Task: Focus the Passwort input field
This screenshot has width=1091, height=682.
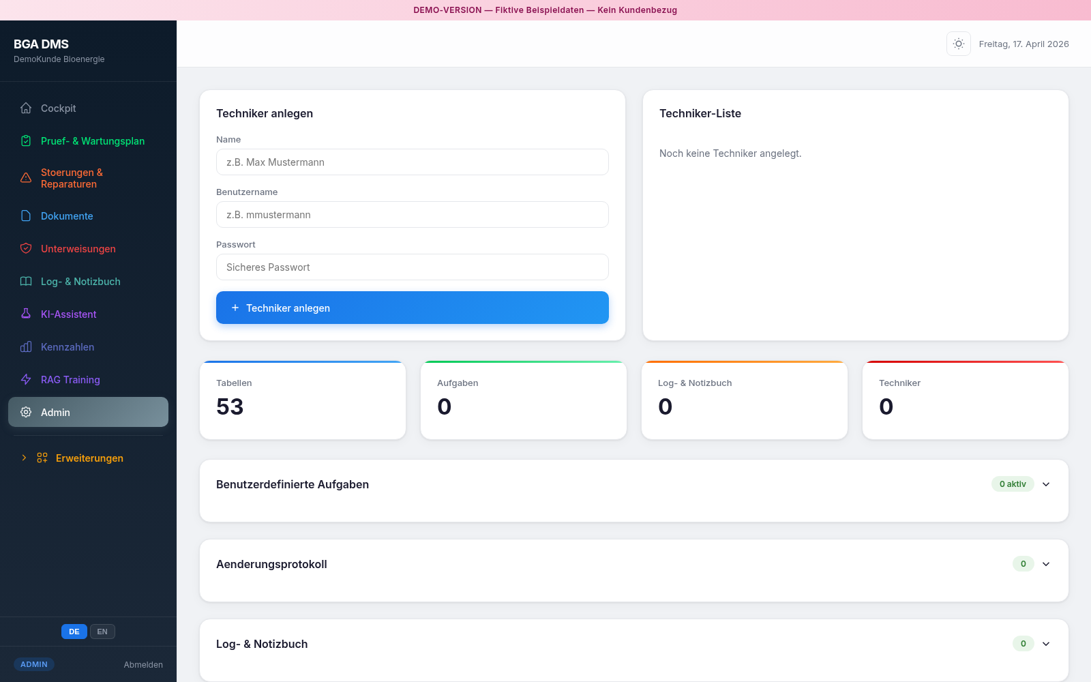Action: tap(412, 267)
